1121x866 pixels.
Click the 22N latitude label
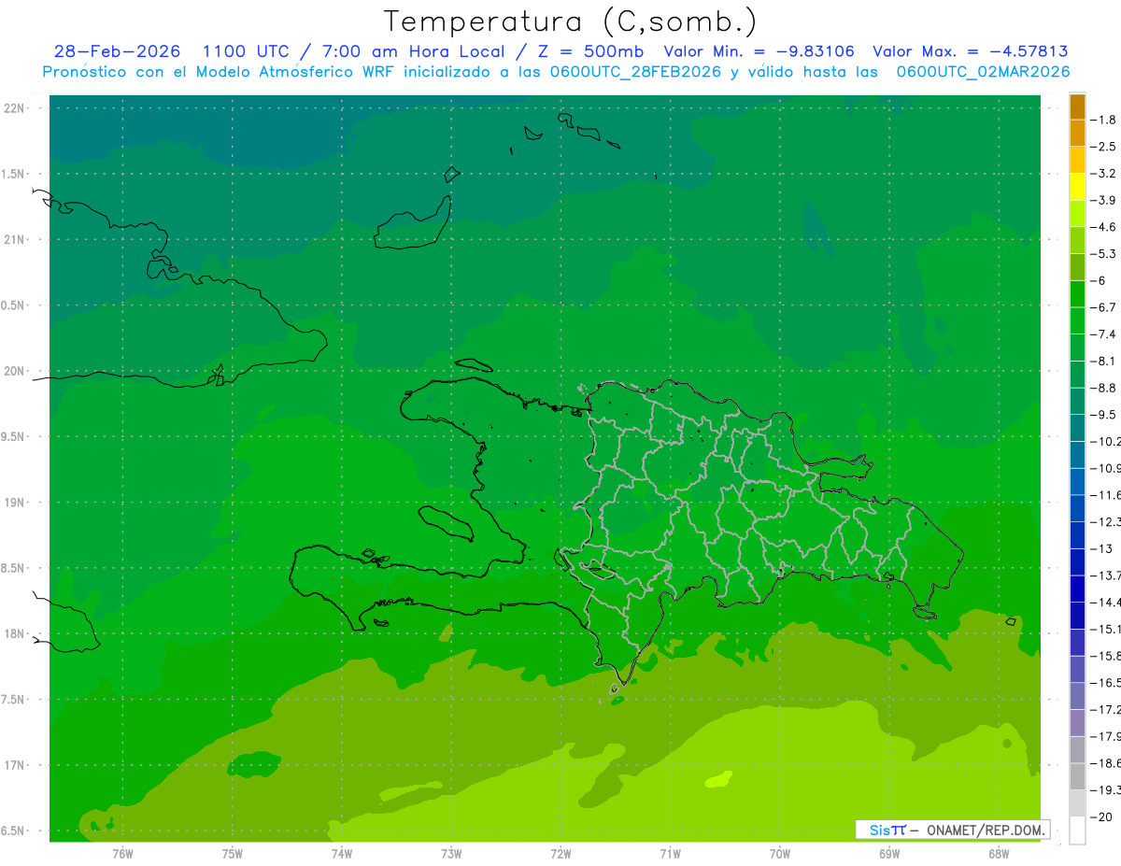[x=15, y=108]
